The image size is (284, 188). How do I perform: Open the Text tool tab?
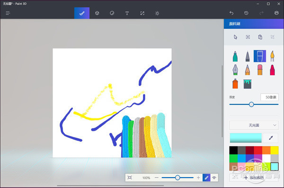coord(127,13)
